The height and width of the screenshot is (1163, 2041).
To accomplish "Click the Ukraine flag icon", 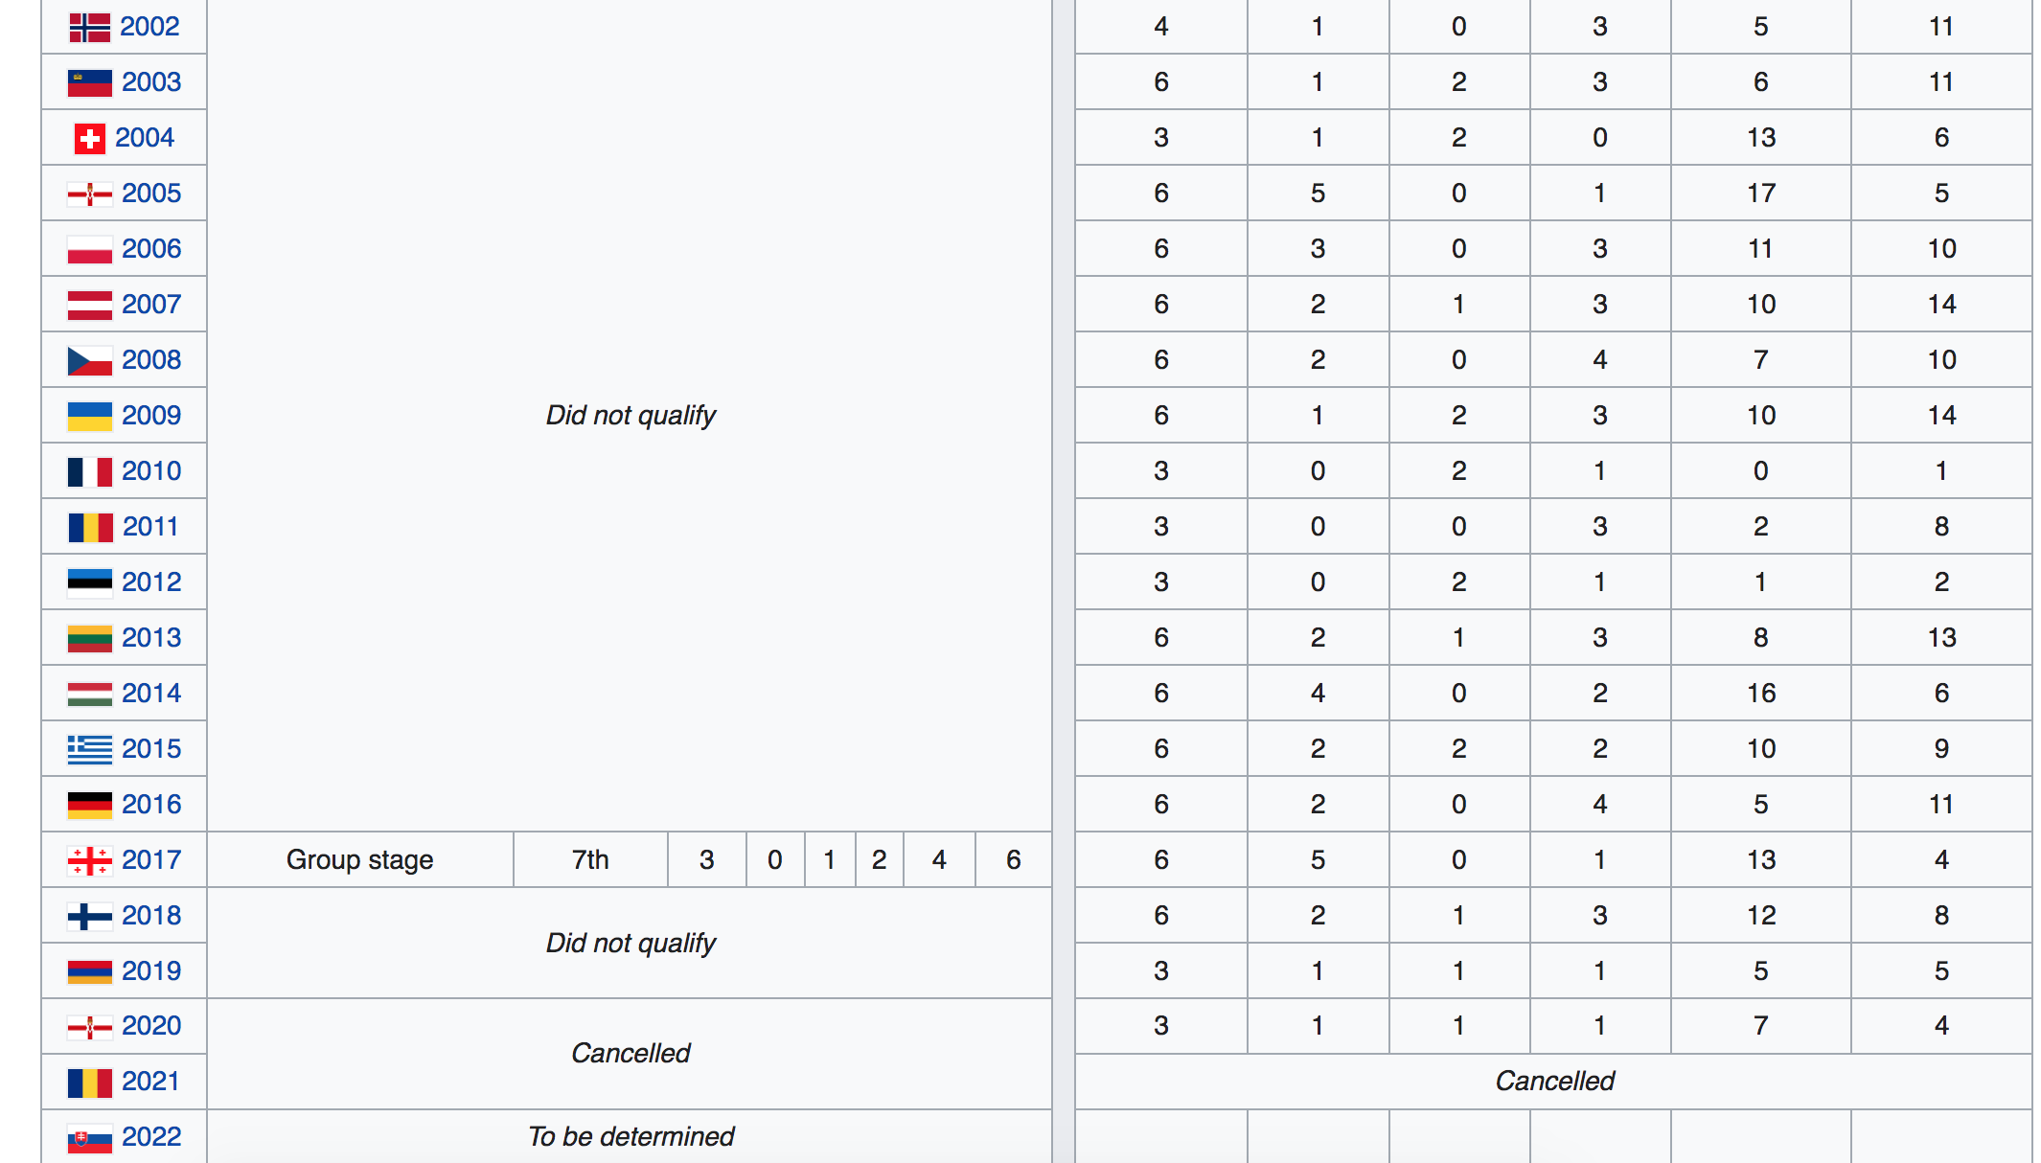I will (89, 416).
